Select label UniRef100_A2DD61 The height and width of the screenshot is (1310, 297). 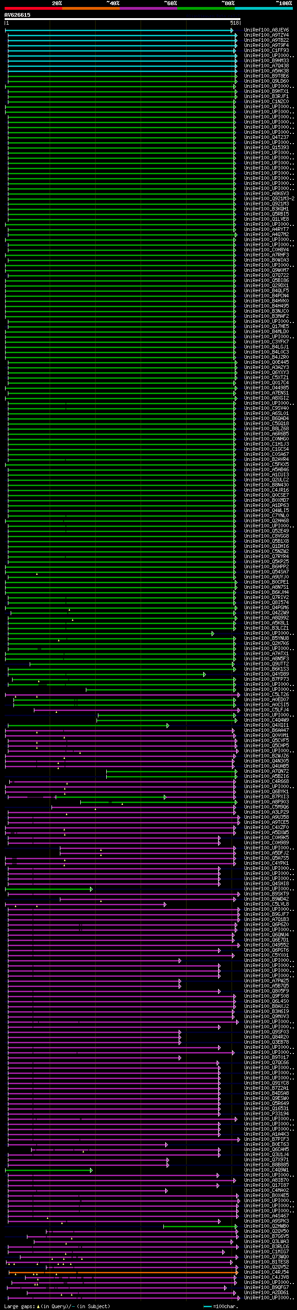[x=266, y=1292]
